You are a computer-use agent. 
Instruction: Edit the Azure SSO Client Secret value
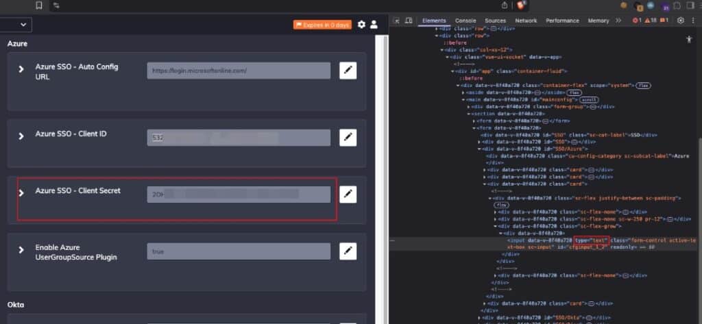(348, 195)
